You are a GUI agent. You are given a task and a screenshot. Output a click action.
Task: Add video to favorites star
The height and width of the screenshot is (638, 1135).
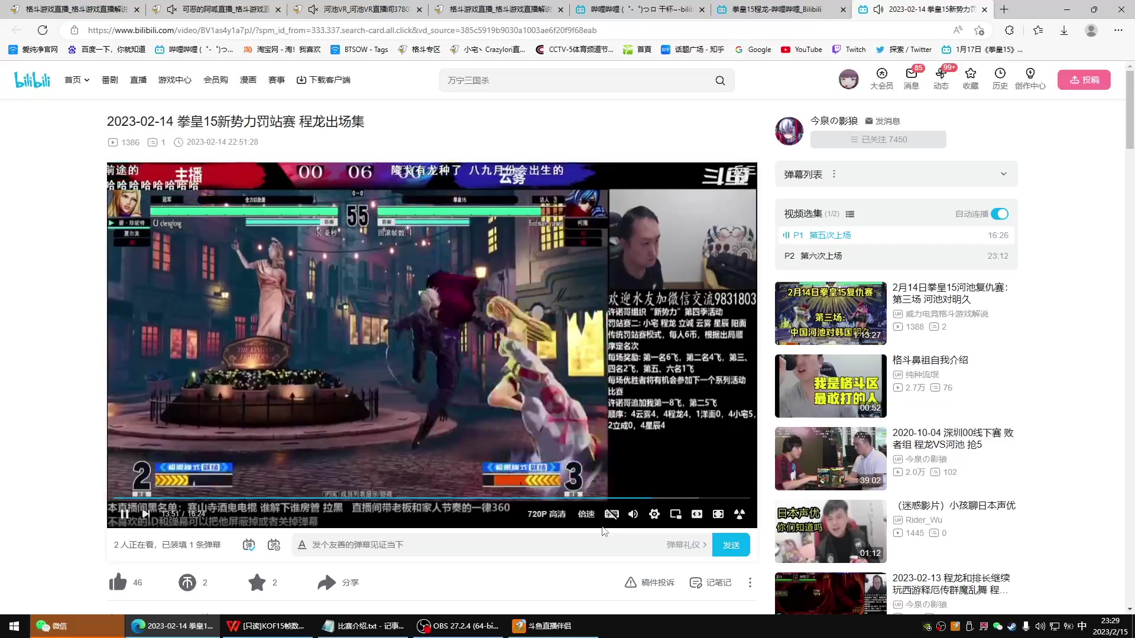coord(257,582)
